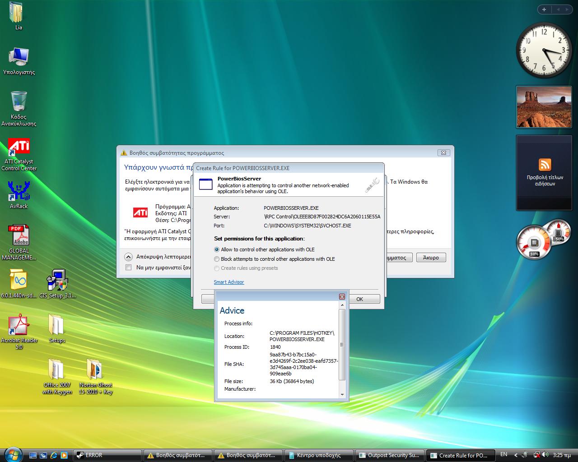The image size is (578, 462).
Task: Launch ATI Catalyst Control Center shortcut
Action: 19,154
